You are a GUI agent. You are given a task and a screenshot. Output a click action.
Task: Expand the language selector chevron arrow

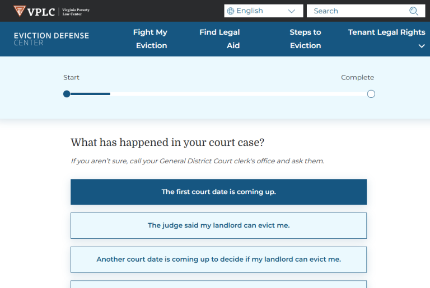291,11
